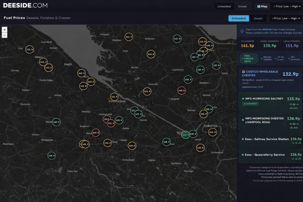Zoom in on the map with plus button
This screenshot has width=303, height=202.
(4, 30)
